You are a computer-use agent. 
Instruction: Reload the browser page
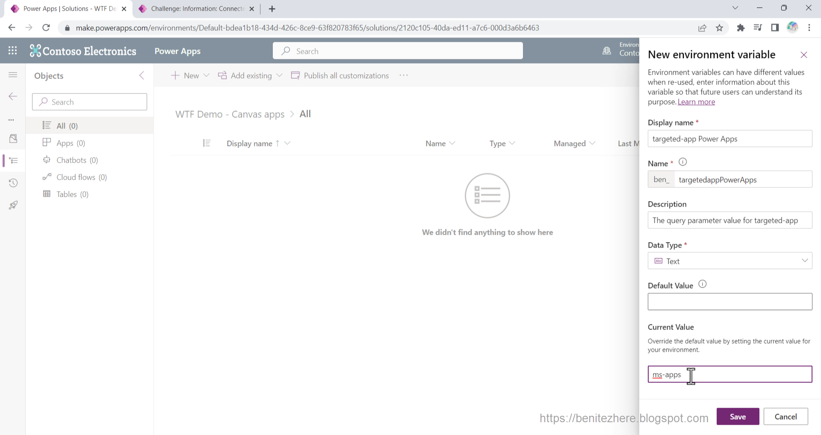click(46, 28)
